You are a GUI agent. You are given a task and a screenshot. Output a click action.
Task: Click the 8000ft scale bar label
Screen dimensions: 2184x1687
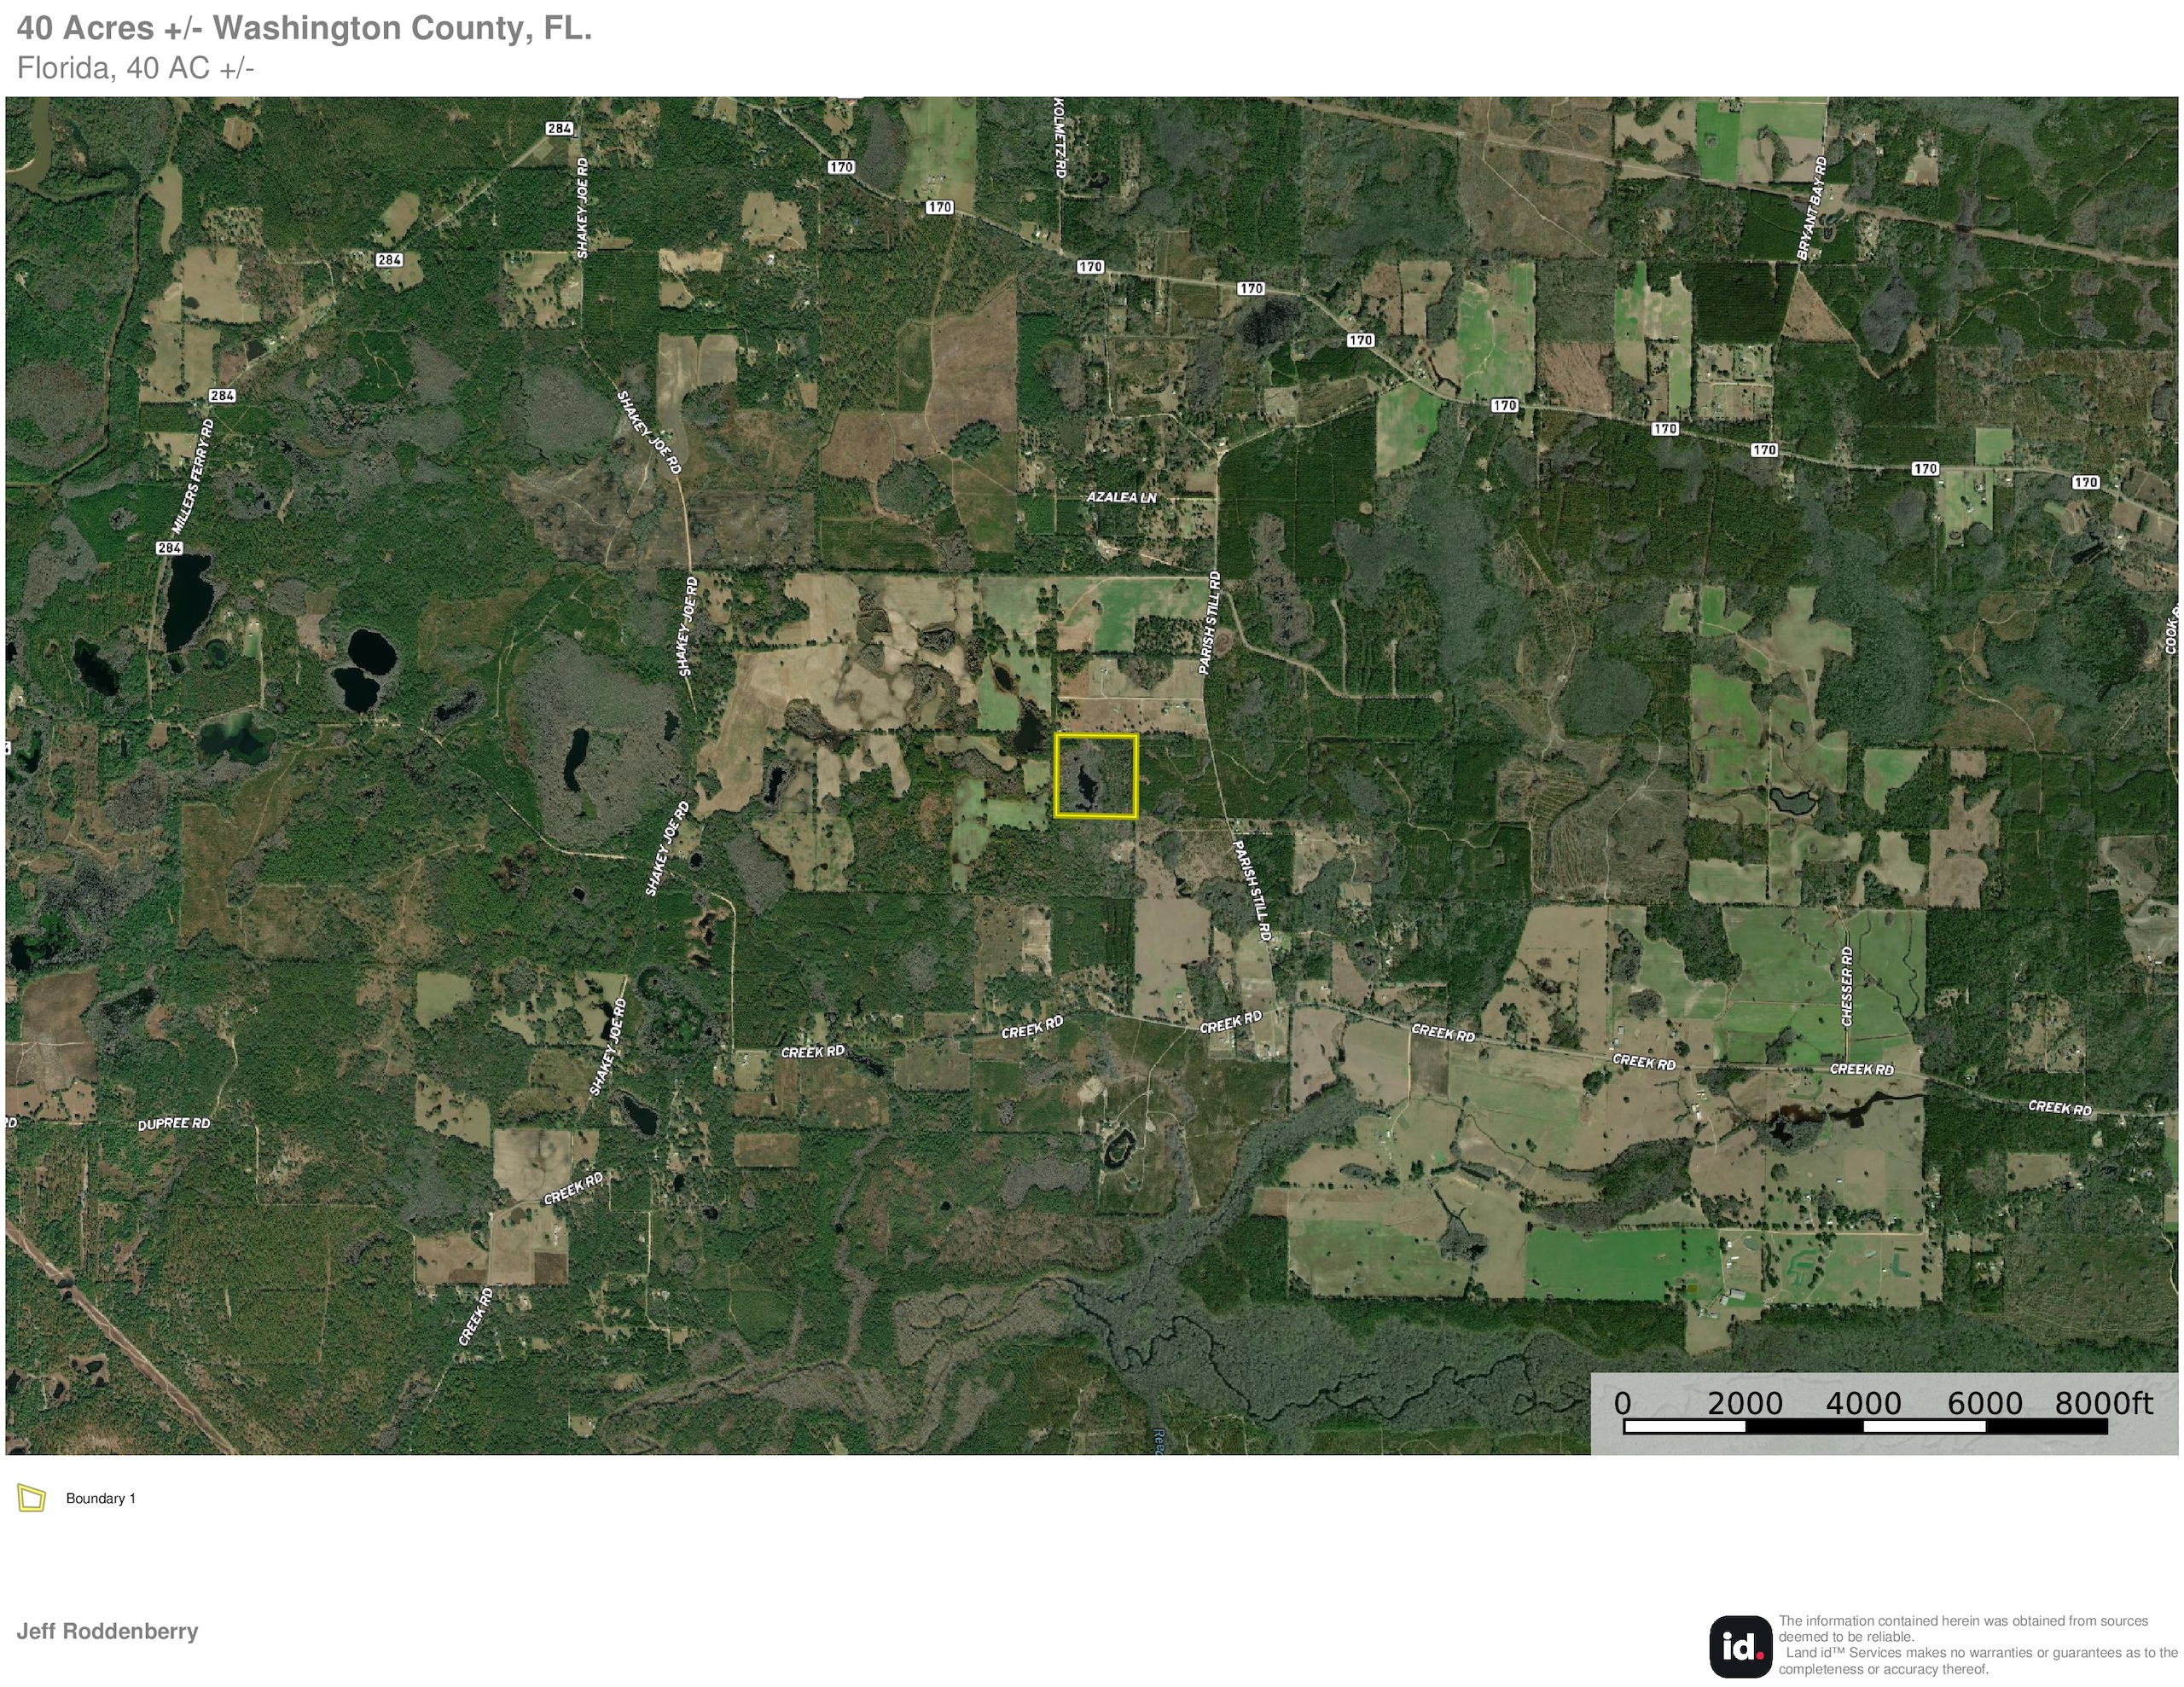(x=2103, y=1403)
